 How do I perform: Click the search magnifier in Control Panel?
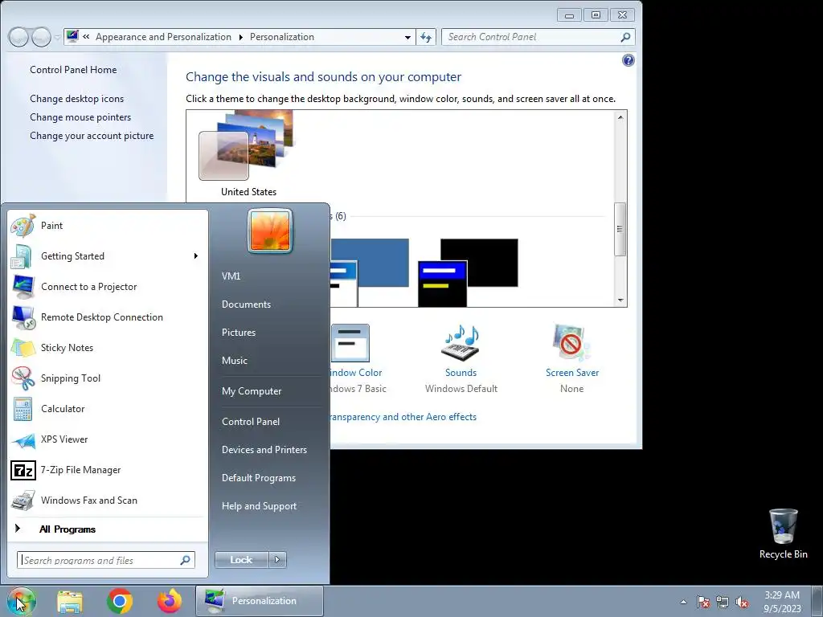tap(625, 37)
